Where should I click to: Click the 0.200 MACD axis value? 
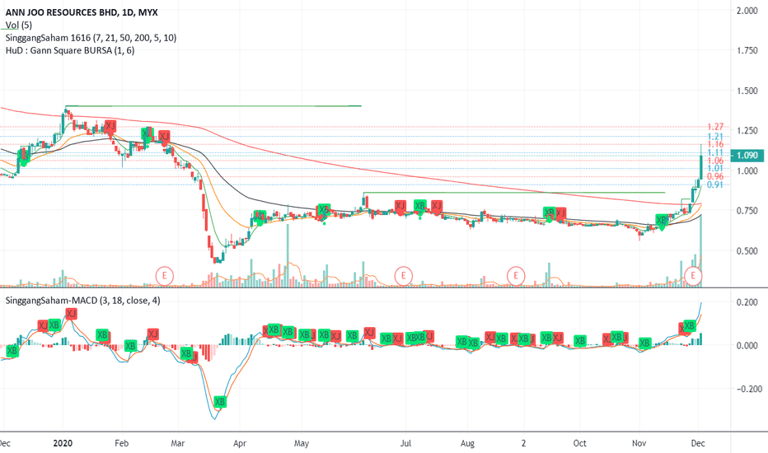click(747, 302)
